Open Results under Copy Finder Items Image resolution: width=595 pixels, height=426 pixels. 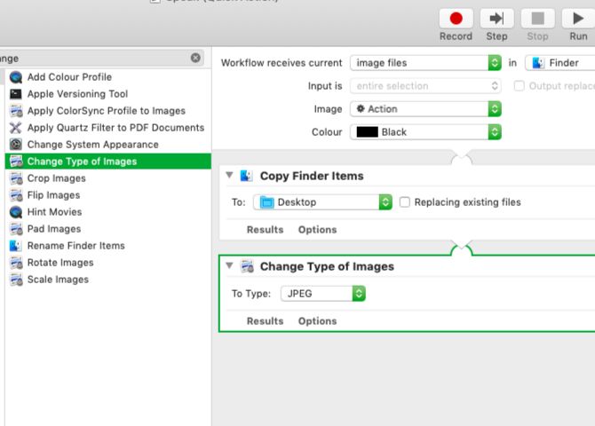click(x=265, y=230)
